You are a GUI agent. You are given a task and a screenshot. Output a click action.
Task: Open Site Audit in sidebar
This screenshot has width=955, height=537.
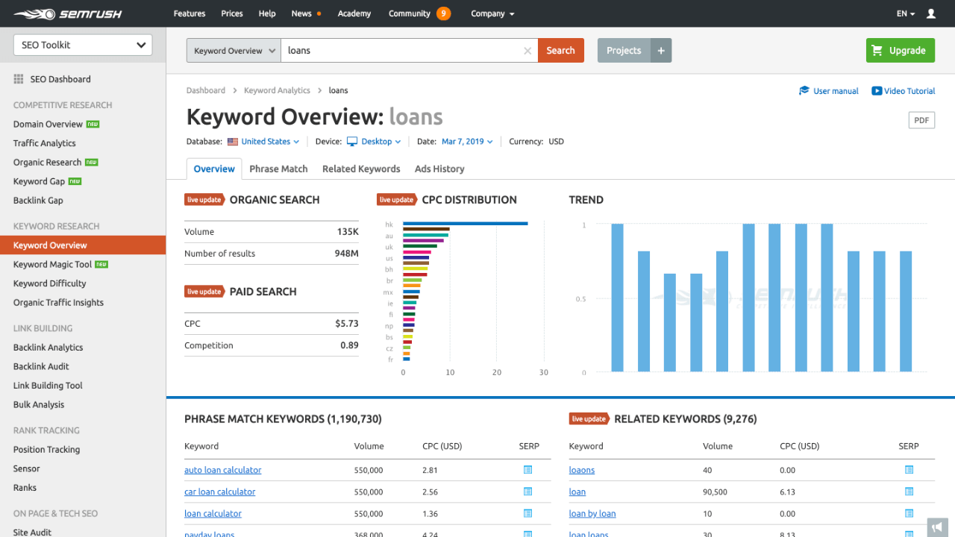click(x=32, y=532)
